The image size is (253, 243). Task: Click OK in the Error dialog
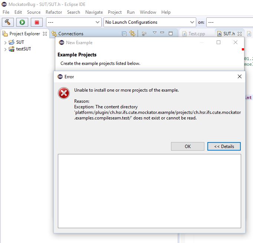coord(187,146)
